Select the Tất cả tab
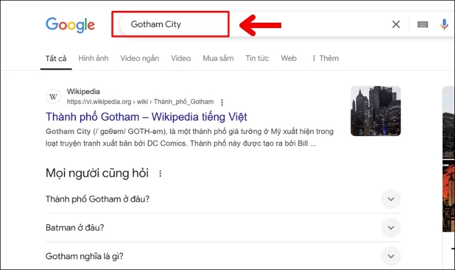This screenshot has width=455, height=270. click(56, 58)
